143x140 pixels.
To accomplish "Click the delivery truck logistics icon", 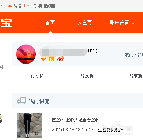I will click(x=22, y=101).
